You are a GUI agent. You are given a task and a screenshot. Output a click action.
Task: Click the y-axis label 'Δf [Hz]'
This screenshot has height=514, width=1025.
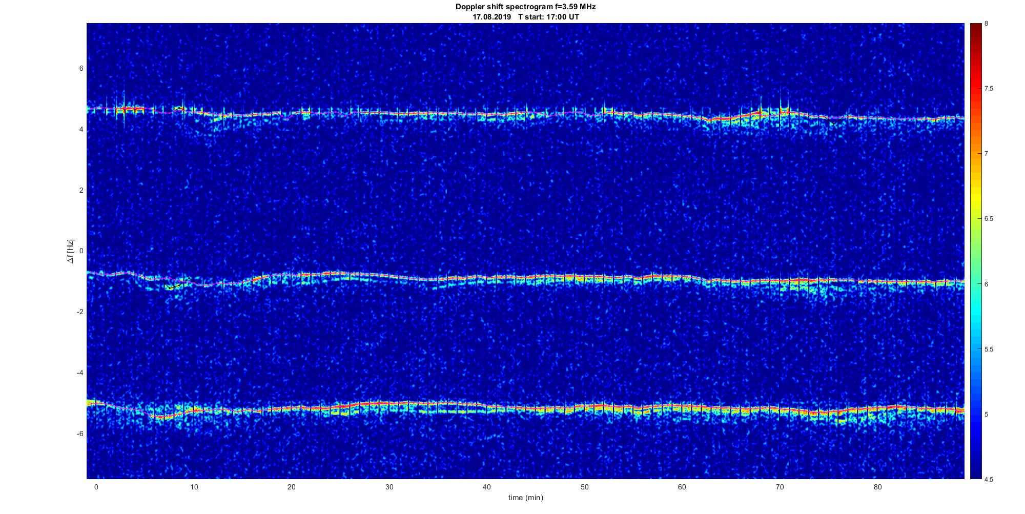tap(71, 251)
